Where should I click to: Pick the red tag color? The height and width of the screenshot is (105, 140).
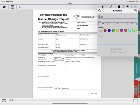coord(105,30)
